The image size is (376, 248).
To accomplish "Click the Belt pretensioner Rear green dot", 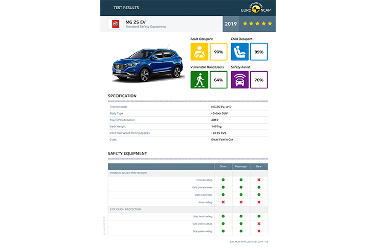I will 259,187.
